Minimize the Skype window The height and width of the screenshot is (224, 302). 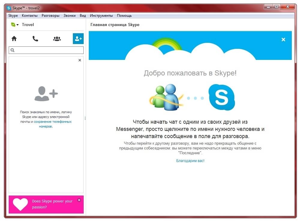point(268,7)
